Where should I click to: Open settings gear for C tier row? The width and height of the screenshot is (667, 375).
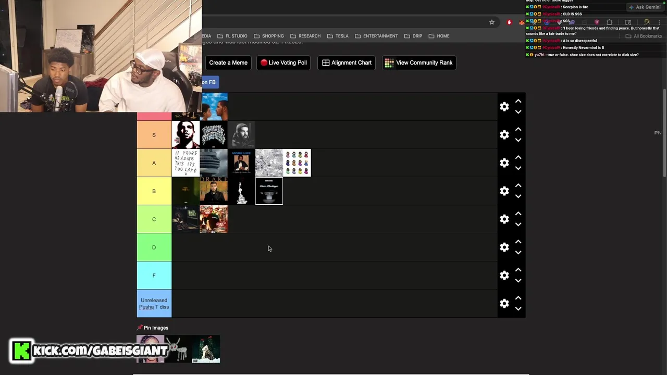(x=504, y=219)
